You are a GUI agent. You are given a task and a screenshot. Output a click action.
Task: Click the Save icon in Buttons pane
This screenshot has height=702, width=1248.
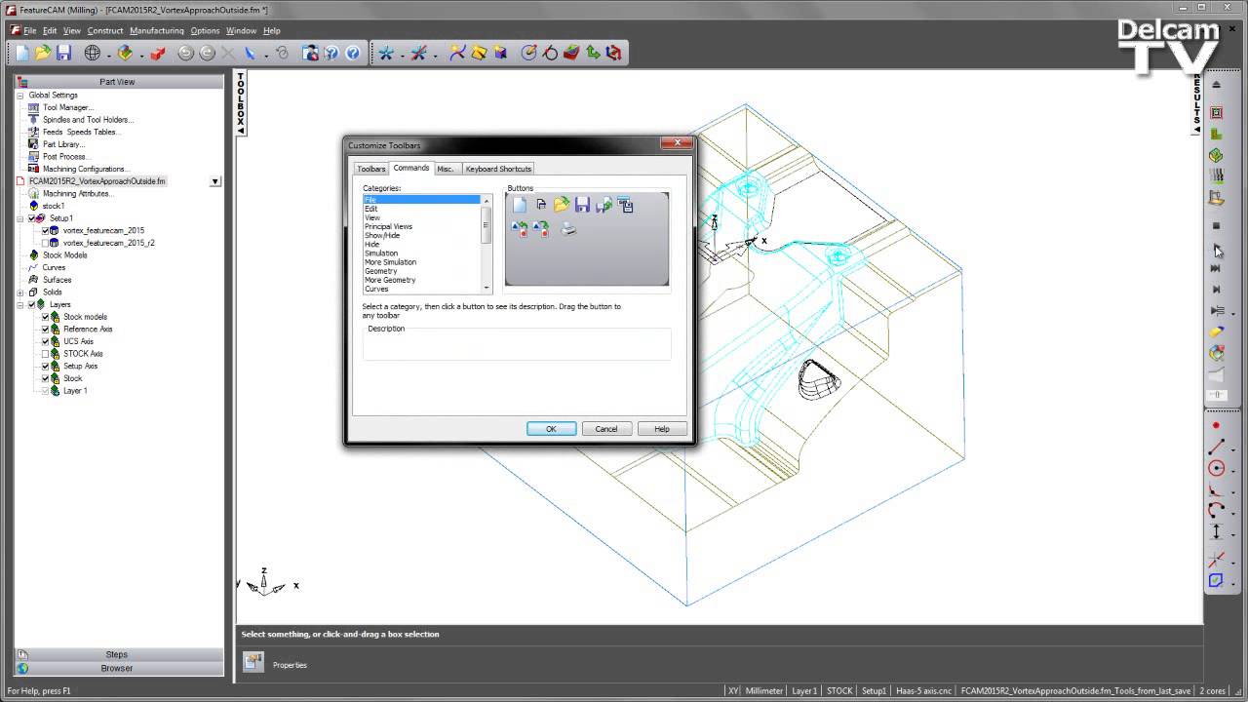click(582, 205)
